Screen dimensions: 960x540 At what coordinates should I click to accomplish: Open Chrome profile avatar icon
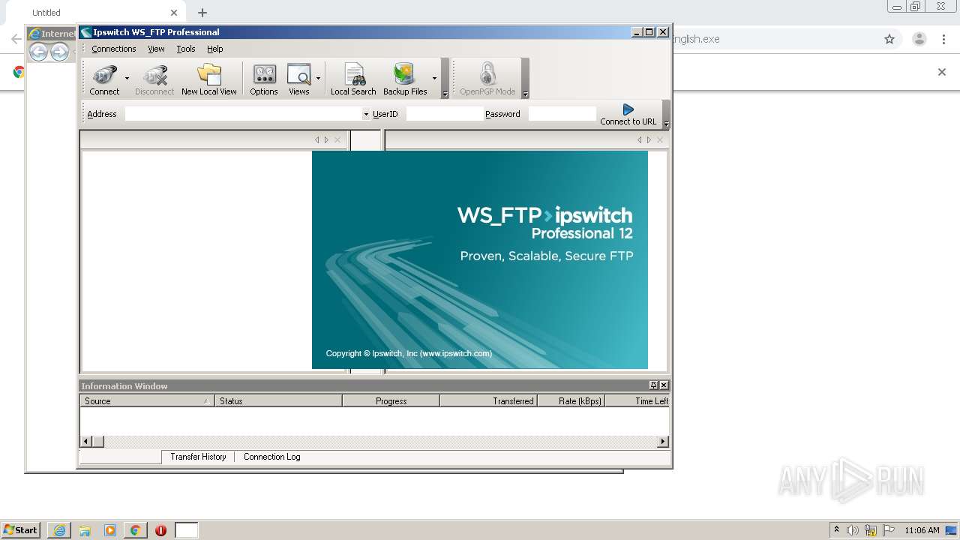(919, 39)
